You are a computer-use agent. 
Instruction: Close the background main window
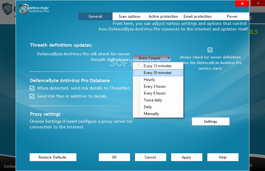pos(258,3)
